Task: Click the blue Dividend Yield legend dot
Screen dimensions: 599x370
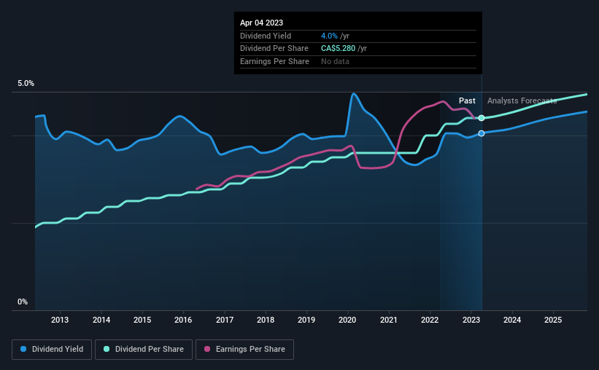Action: point(23,349)
